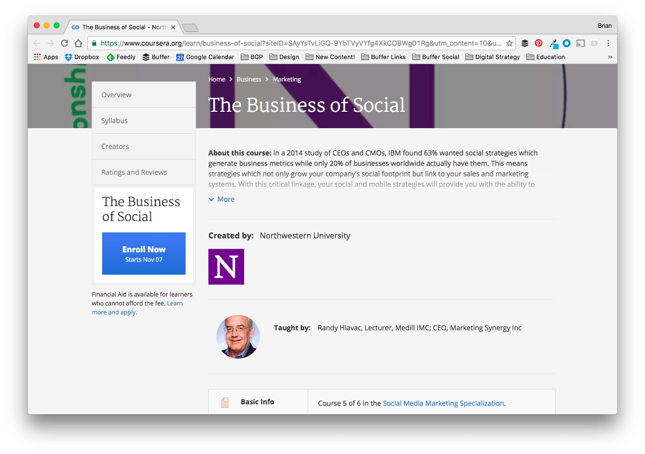The height and width of the screenshot is (454, 645).
Task: Click the blue circle extension icon
Action: pos(566,43)
